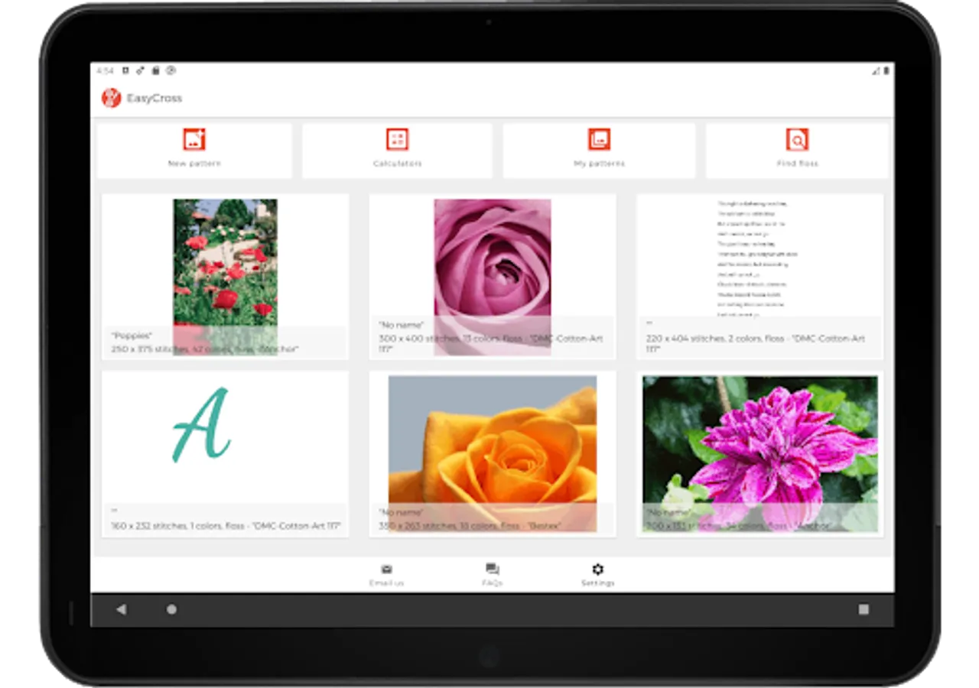Open the pink rose pattern thumbnail
979x688 pixels.
[493, 277]
